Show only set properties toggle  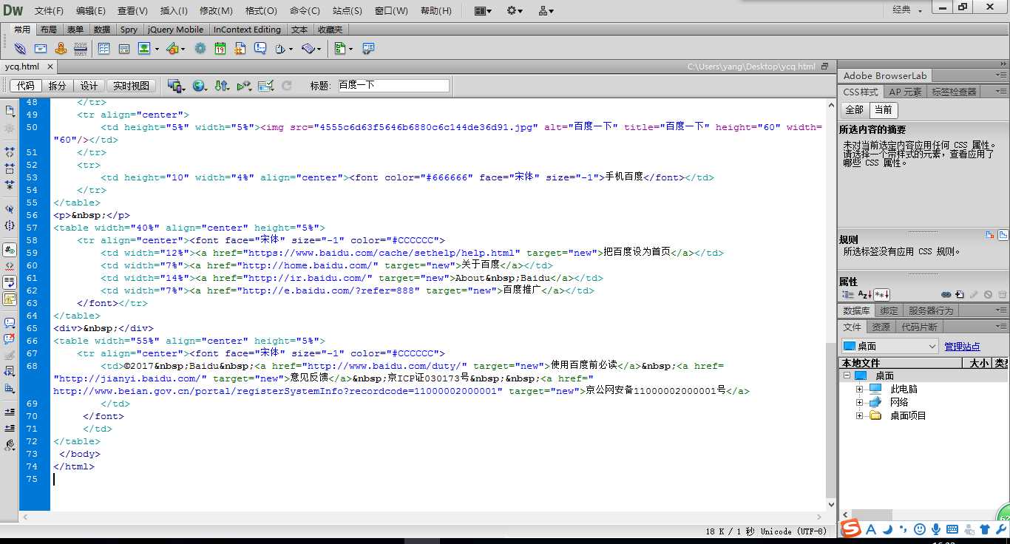881,294
